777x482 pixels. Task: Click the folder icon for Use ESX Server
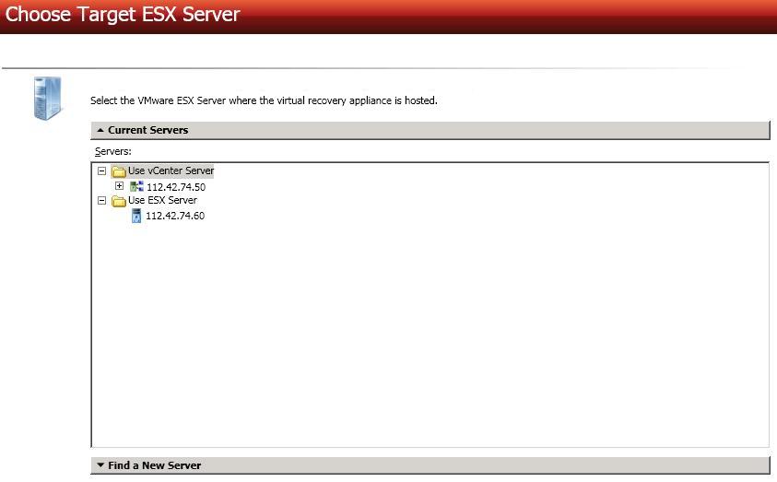[x=118, y=201]
